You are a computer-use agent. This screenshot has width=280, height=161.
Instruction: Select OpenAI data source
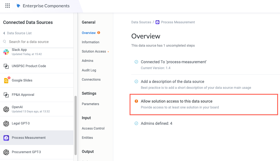(37, 109)
